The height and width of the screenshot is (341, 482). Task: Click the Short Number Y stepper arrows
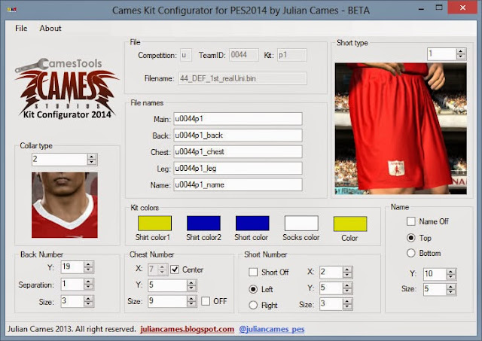click(x=347, y=288)
